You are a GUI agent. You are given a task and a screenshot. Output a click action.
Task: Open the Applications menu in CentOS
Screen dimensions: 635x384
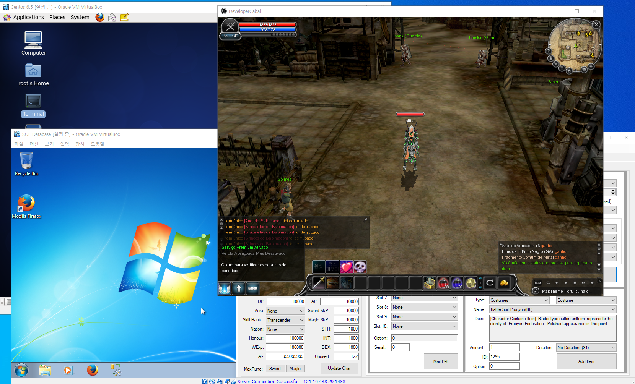(x=28, y=17)
